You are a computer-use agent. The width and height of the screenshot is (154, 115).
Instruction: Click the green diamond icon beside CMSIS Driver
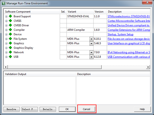point(10,25)
